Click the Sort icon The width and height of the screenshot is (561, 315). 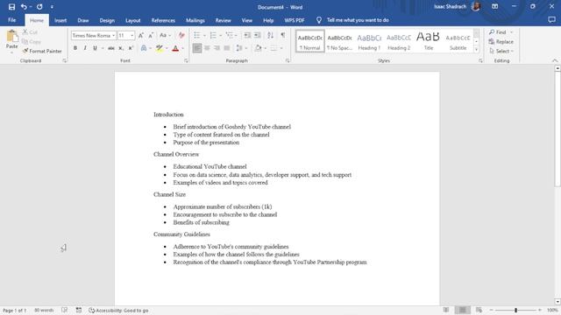271,35
